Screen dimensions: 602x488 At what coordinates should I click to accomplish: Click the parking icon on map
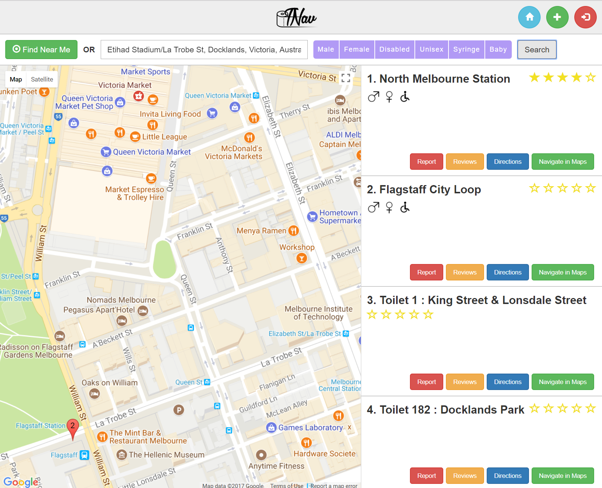(179, 410)
